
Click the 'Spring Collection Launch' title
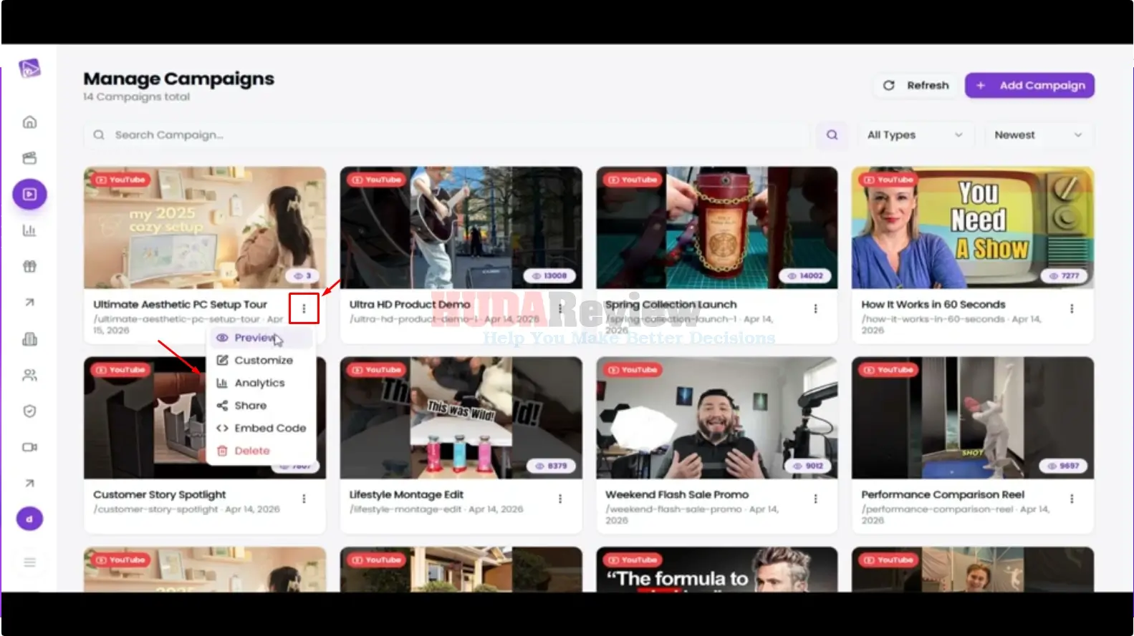[x=671, y=304]
